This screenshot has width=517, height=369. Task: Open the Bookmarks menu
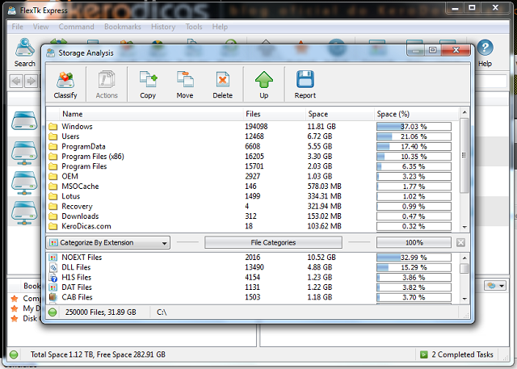[x=123, y=27]
